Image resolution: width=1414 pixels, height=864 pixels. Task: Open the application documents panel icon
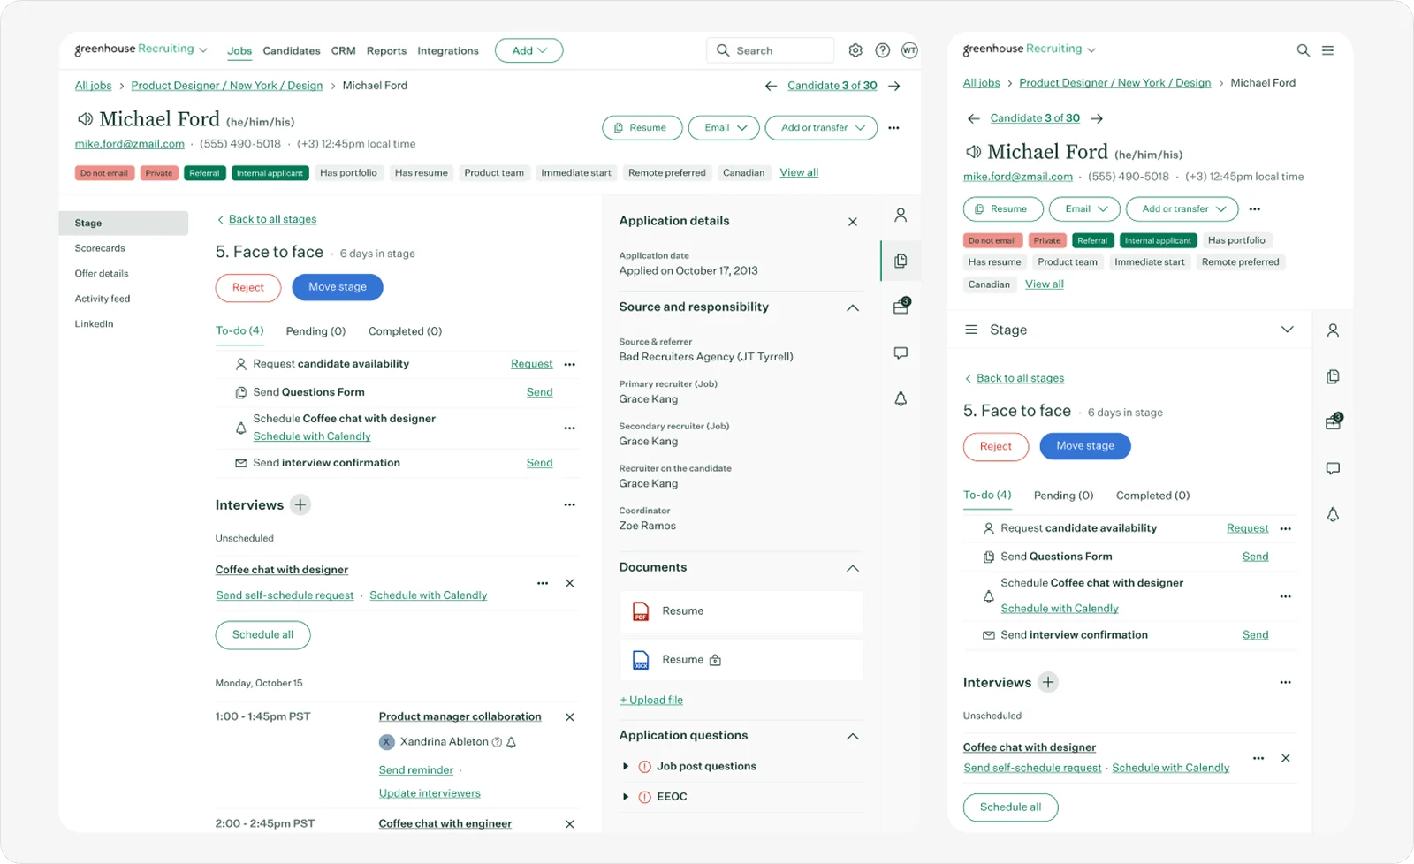pos(901,261)
